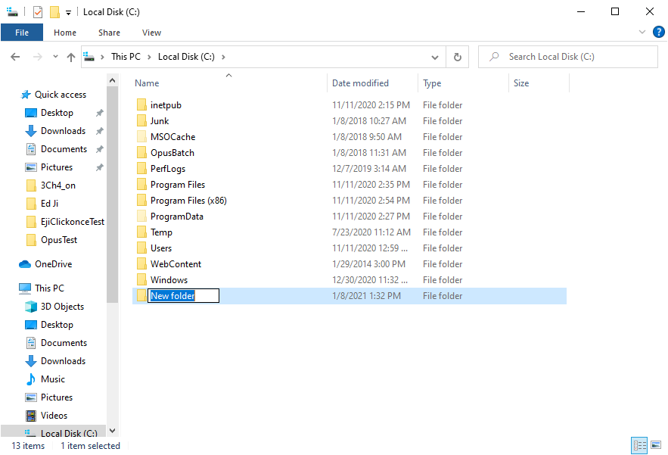668x455 pixels.
Task: Open Music under This PC
Action: tap(52, 379)
